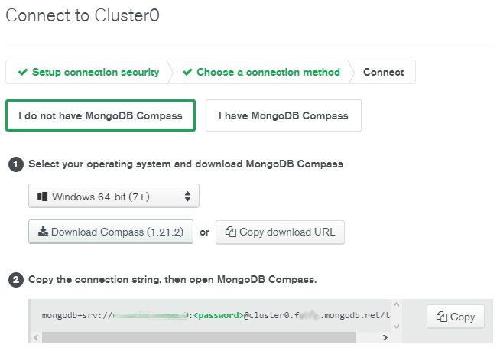Copy the connection string

455,317
